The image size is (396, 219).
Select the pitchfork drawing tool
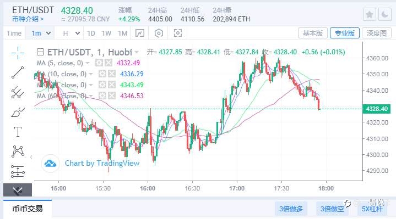point(18,92)
